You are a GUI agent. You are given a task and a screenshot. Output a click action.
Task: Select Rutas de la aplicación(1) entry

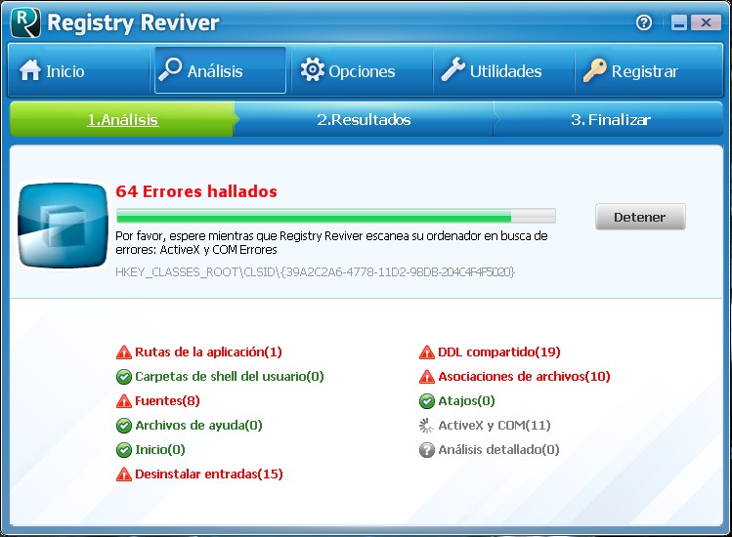(x=208, y=352)
